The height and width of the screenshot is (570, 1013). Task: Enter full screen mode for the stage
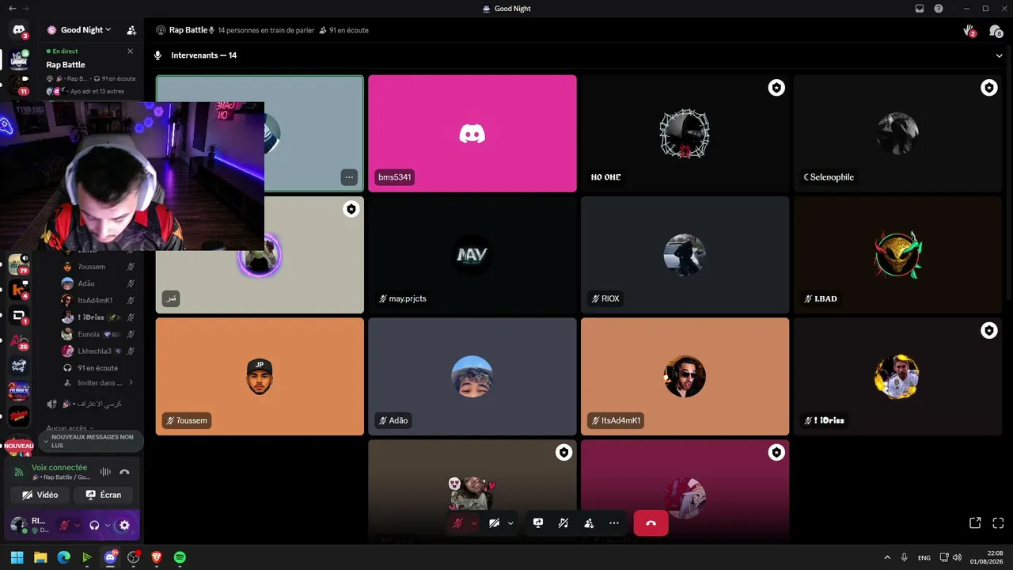[x=998, y=523]
